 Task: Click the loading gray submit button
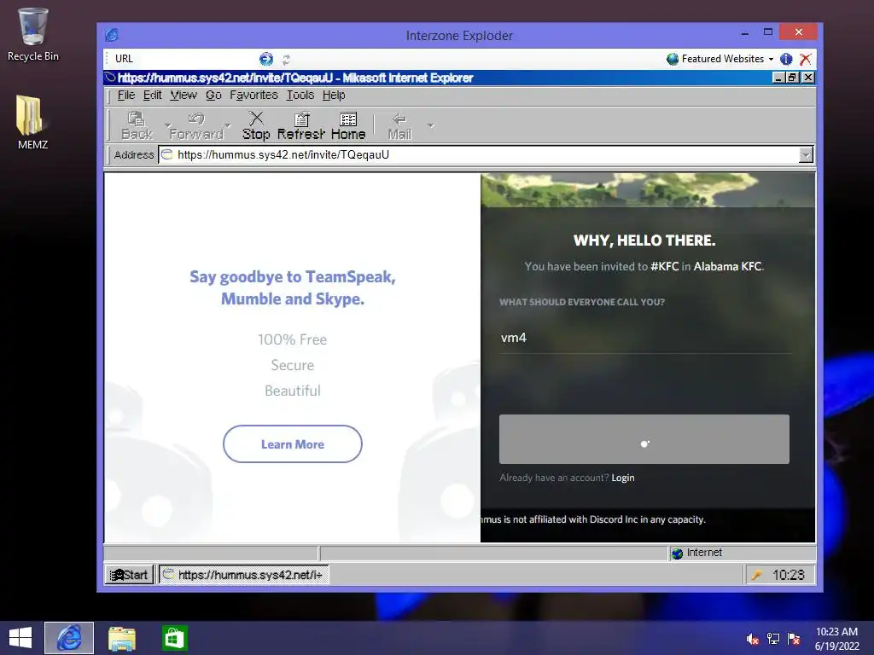click(644, 439)
